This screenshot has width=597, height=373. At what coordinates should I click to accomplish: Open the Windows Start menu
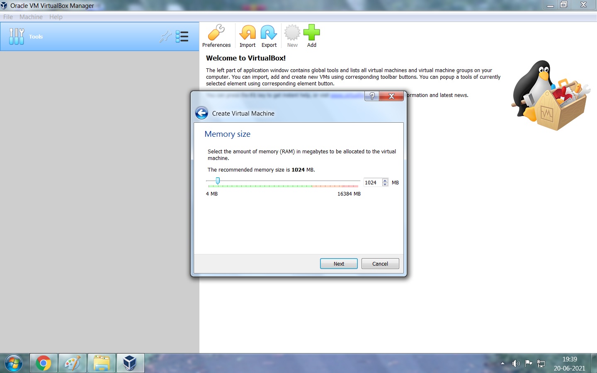(14, 363)
